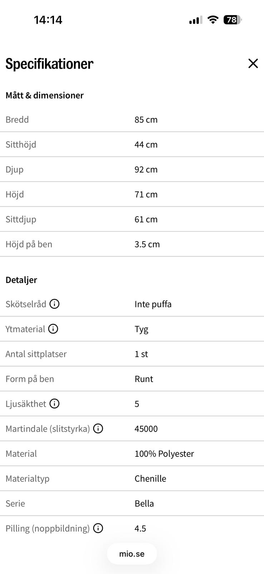The height and width of the screenshot is (574, 264).
Task: Tap the Materialtyp Chenille value
Action: pyautogui.click(x=150, y=478)
